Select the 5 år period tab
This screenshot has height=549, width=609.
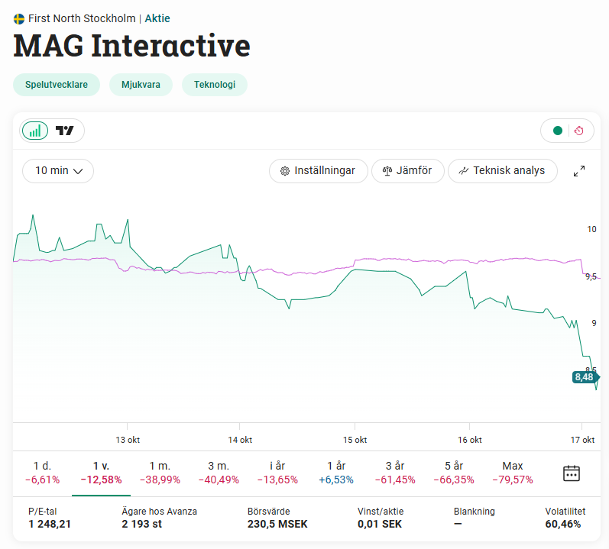454,473
